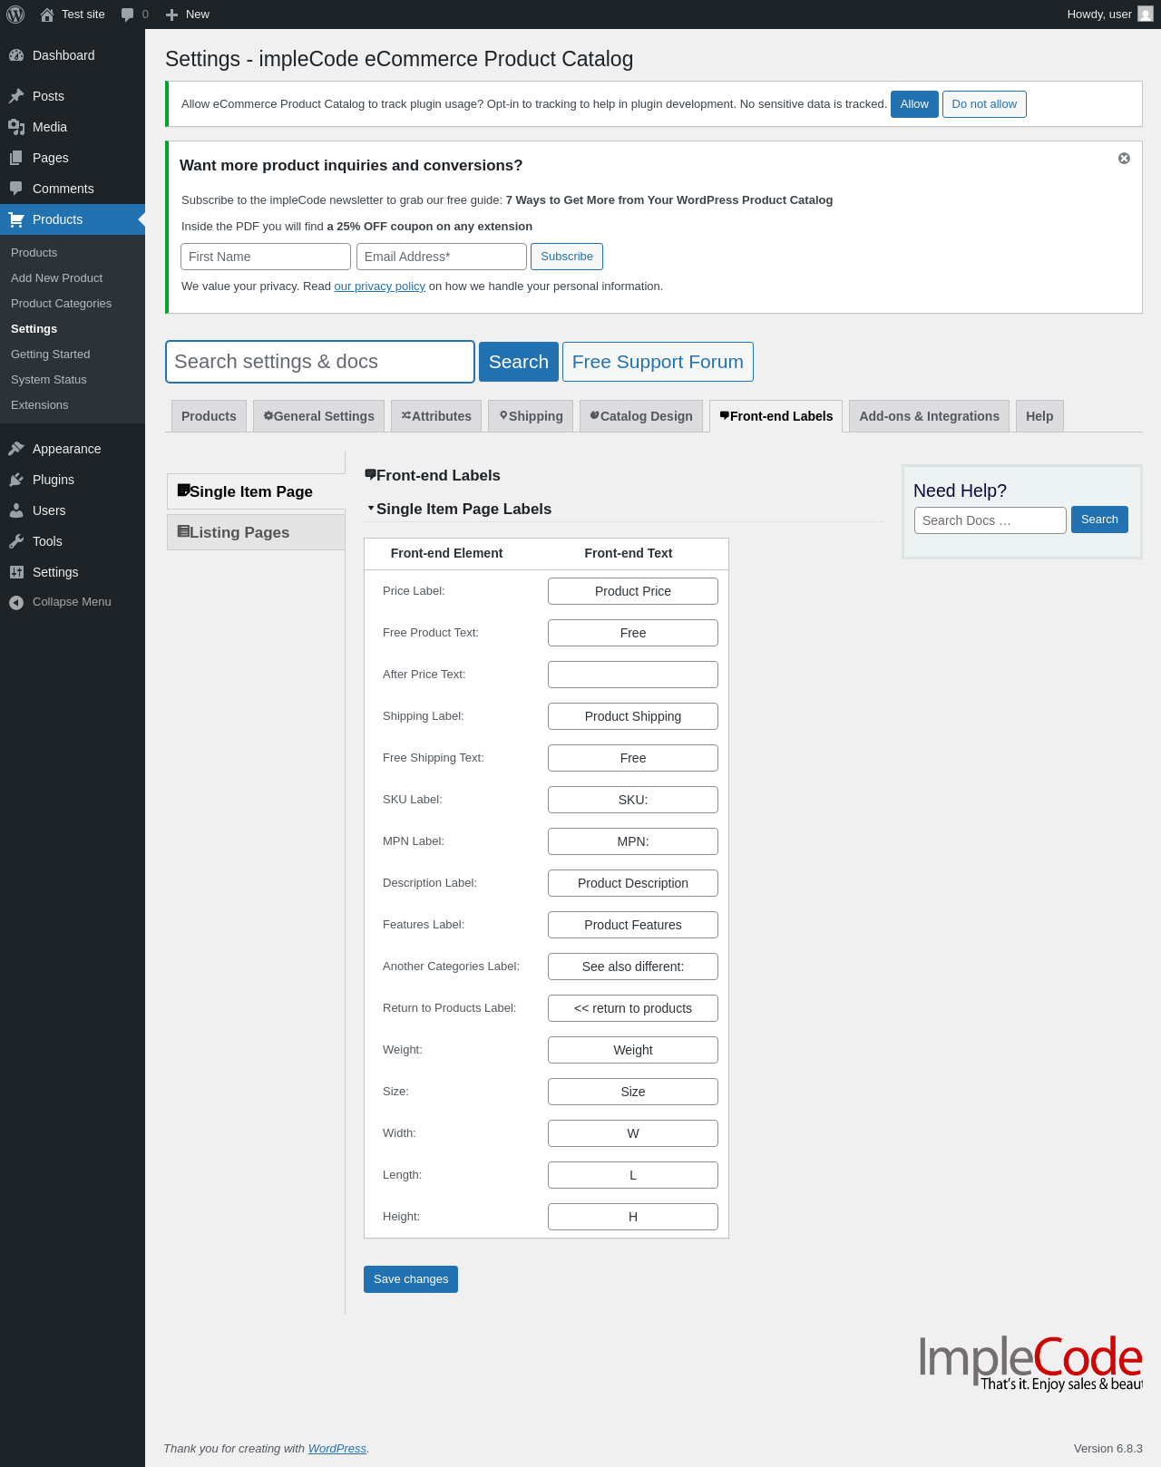
Task: Open Shipping tab
Action: (531, 416)
